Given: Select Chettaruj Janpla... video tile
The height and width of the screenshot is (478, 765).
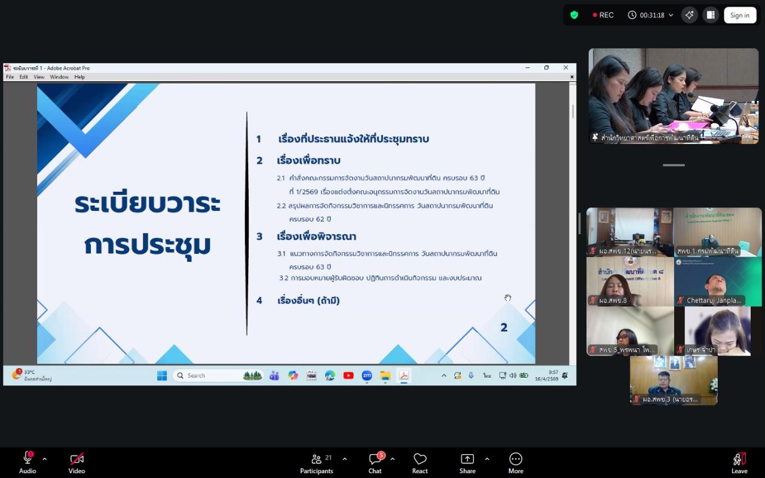Looking at the screenshot, I should (x=718, y=281).
